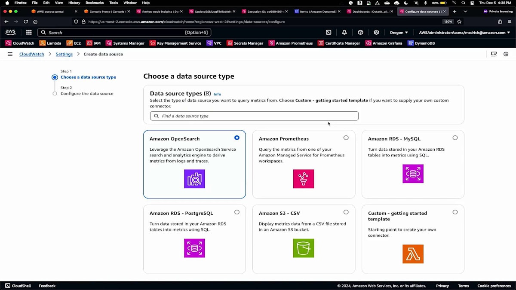Image resolution: width=516 pixels, height=290 pixels.
Task: Bookmark this page with the star icon
Action: (x=459, y=21)
